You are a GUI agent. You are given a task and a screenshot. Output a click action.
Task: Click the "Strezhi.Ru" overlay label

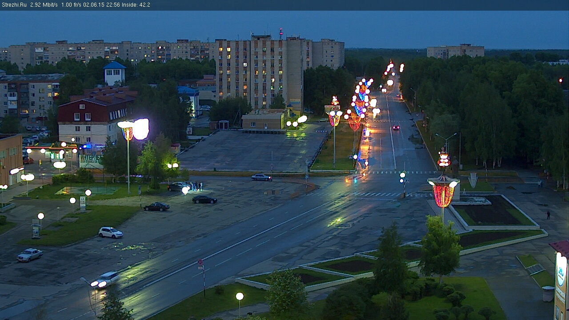pos(14,5)
